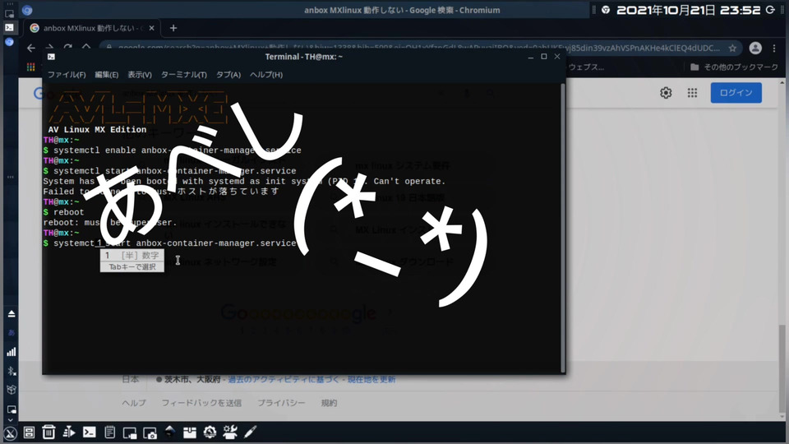This screenshot has height=444, width=789.
Task: Toggle Japanese input method あ indicator
Action: point(11,333)
